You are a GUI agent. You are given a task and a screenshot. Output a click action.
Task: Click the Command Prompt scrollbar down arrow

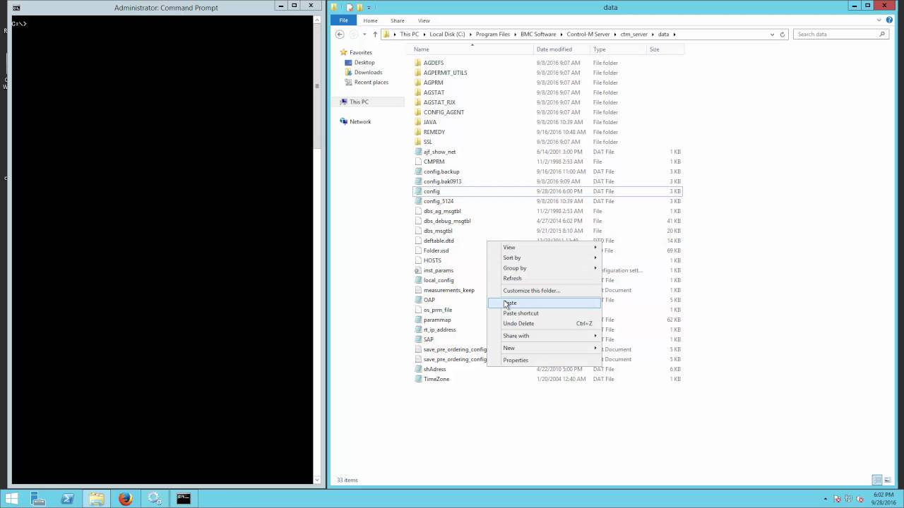(x=317, y=480)
